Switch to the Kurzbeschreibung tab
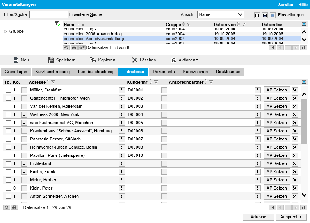Screen dimensions: 310x223 point(53,72)
